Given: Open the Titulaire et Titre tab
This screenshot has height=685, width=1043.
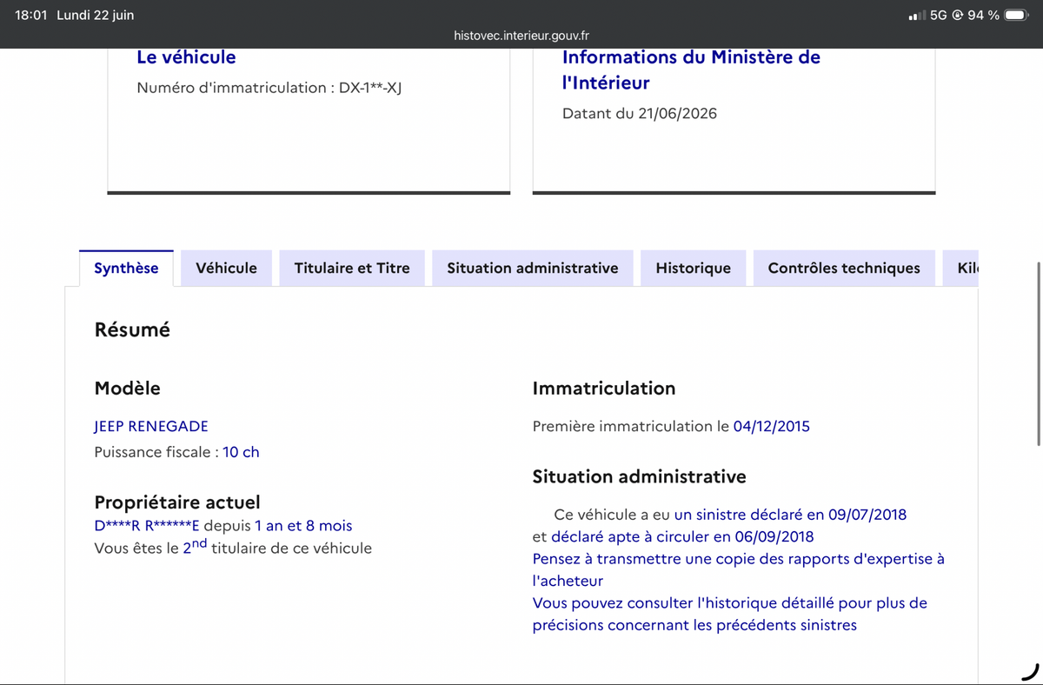Looking at the screenshot, I should tap(352, 268).
